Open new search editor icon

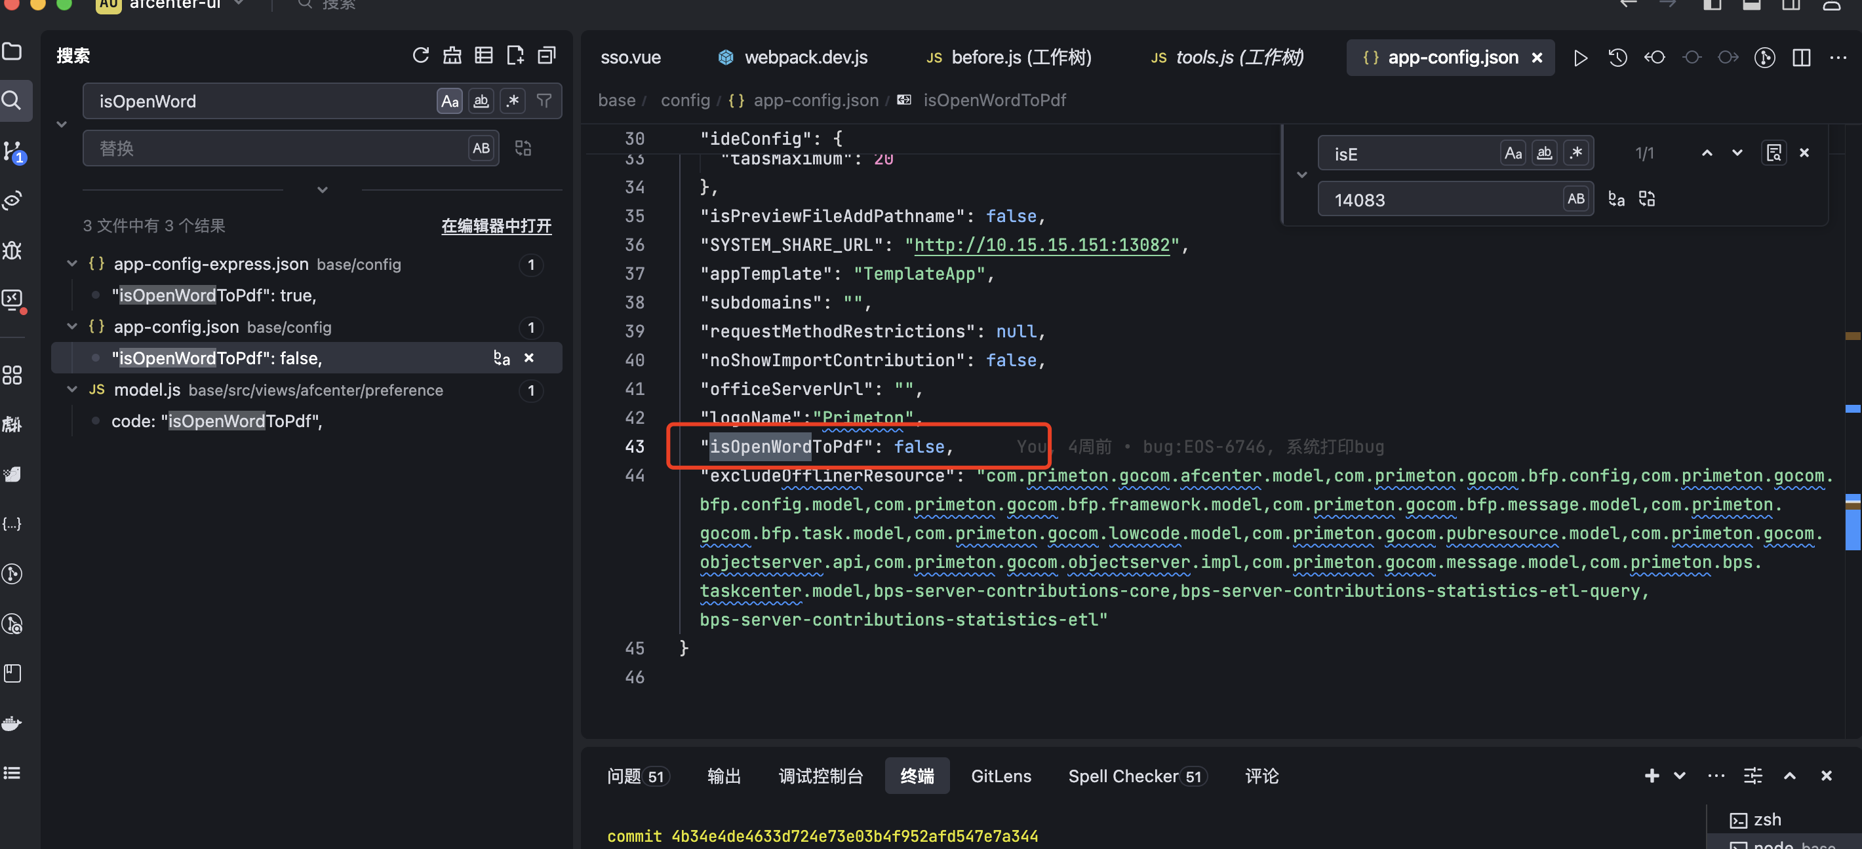[x=515, y=56]
